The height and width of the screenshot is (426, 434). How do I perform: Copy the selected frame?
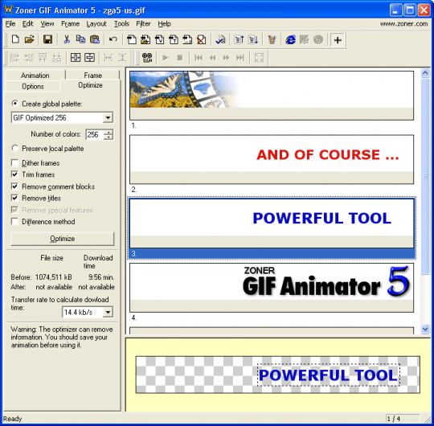tap(80, 39)
